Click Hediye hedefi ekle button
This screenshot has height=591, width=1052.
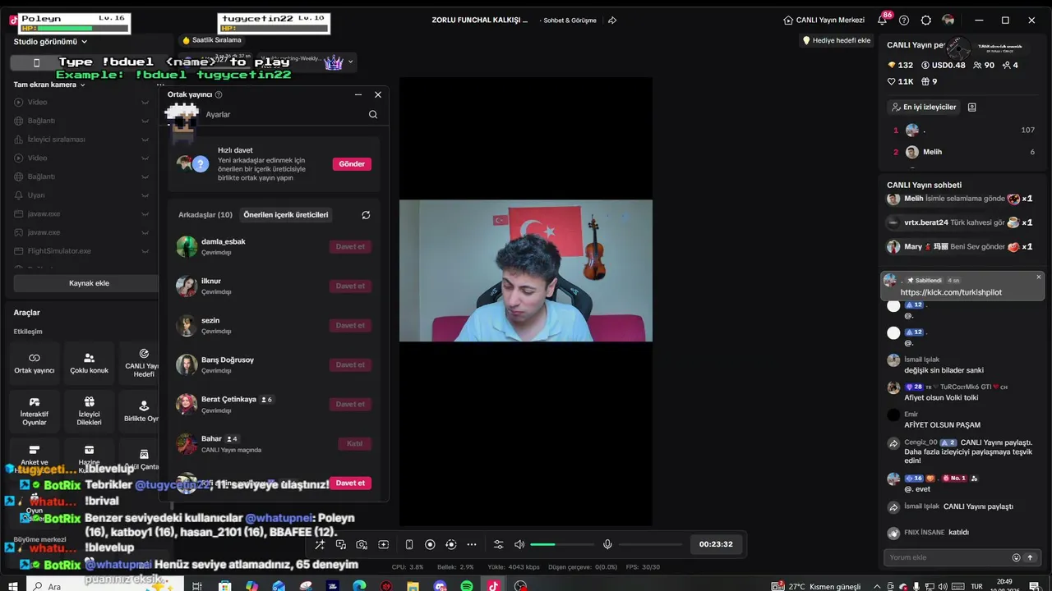(x=836, y=40)
